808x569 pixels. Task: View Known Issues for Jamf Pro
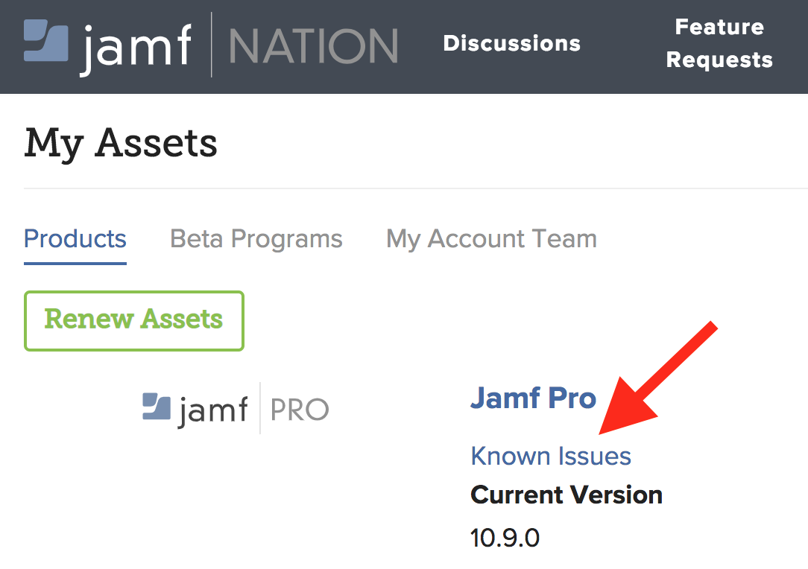pyautogui.click(x=551, y=455)
